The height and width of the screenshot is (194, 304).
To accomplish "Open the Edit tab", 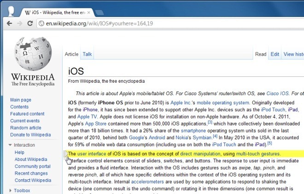I will pyautogui.click(x=275, y=54).
